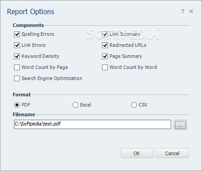Toggle the Redirected URLs checkbox
Image resolution: width=202 pixels, height=171 pixels.
[105, 45]
